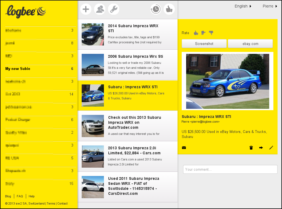This screenshot has height=209, width=282.
Task: Open the English language dropdown
Action: [242, 6]
